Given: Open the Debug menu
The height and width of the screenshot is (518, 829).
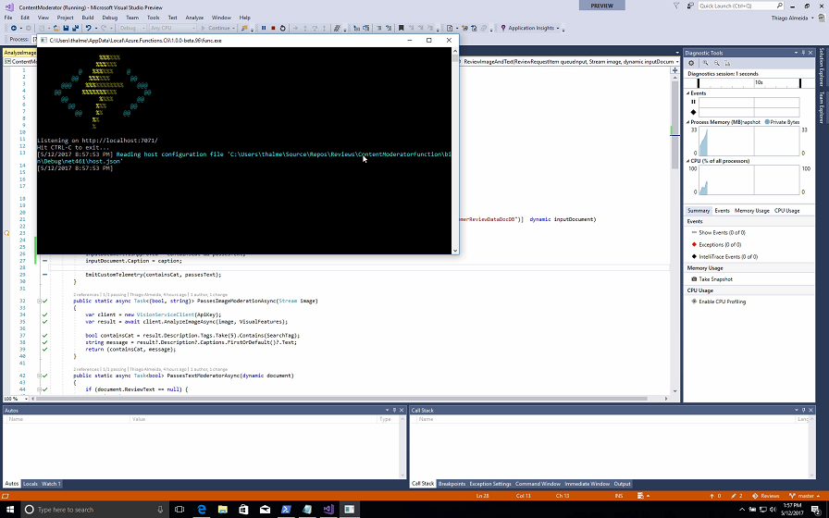Looking at the screenshot, I should click(110, 18).
